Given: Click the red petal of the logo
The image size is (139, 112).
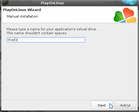Looking at the screenshot, I should click(128, 13).
